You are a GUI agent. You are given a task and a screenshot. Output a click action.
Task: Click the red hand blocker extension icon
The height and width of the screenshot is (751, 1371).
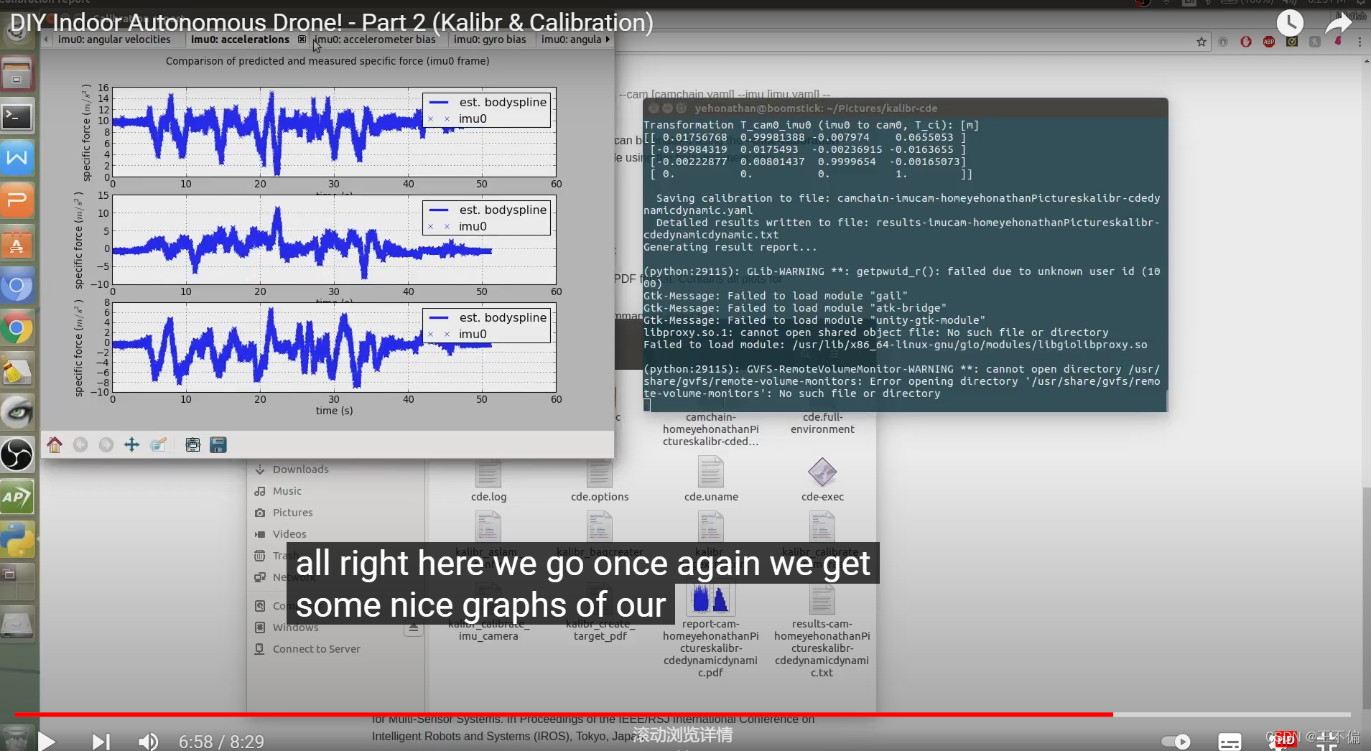tap(1246, 42)
